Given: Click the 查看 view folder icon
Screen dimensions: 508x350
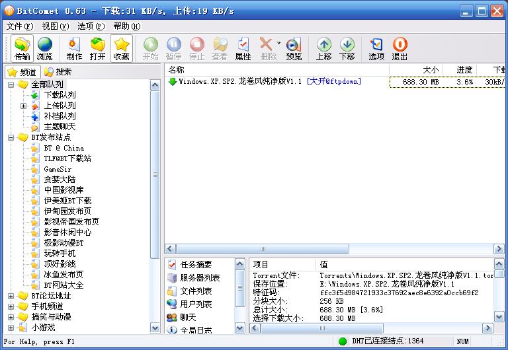Looking at the screenshot, I should coord(220,48).
